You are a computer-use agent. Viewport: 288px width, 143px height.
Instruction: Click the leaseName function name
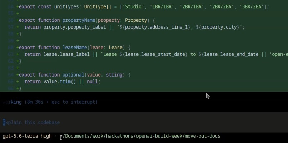(x=75, y=48)
